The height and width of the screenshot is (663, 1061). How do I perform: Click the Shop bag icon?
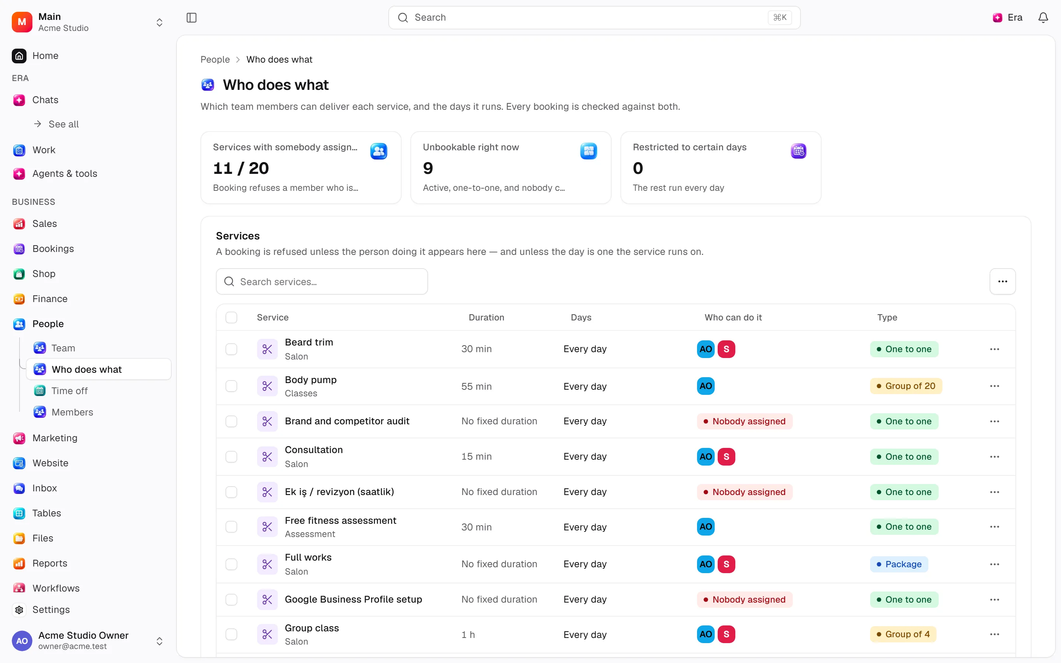tap(19, 274)
